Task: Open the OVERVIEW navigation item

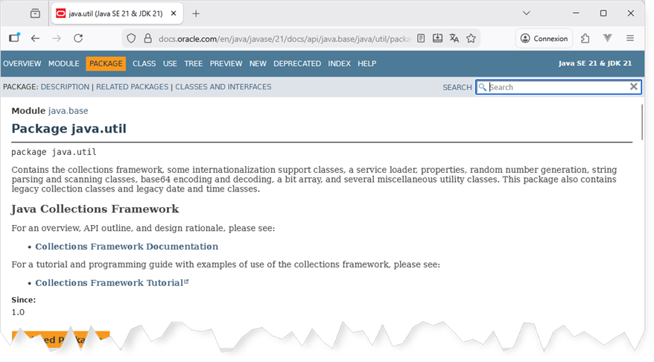Action: pyautogui.click(x=22, y=63)
